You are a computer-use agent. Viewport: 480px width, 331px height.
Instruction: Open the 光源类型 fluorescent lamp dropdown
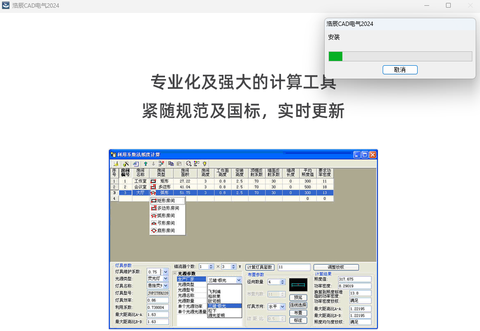click(x=164, y=278)
